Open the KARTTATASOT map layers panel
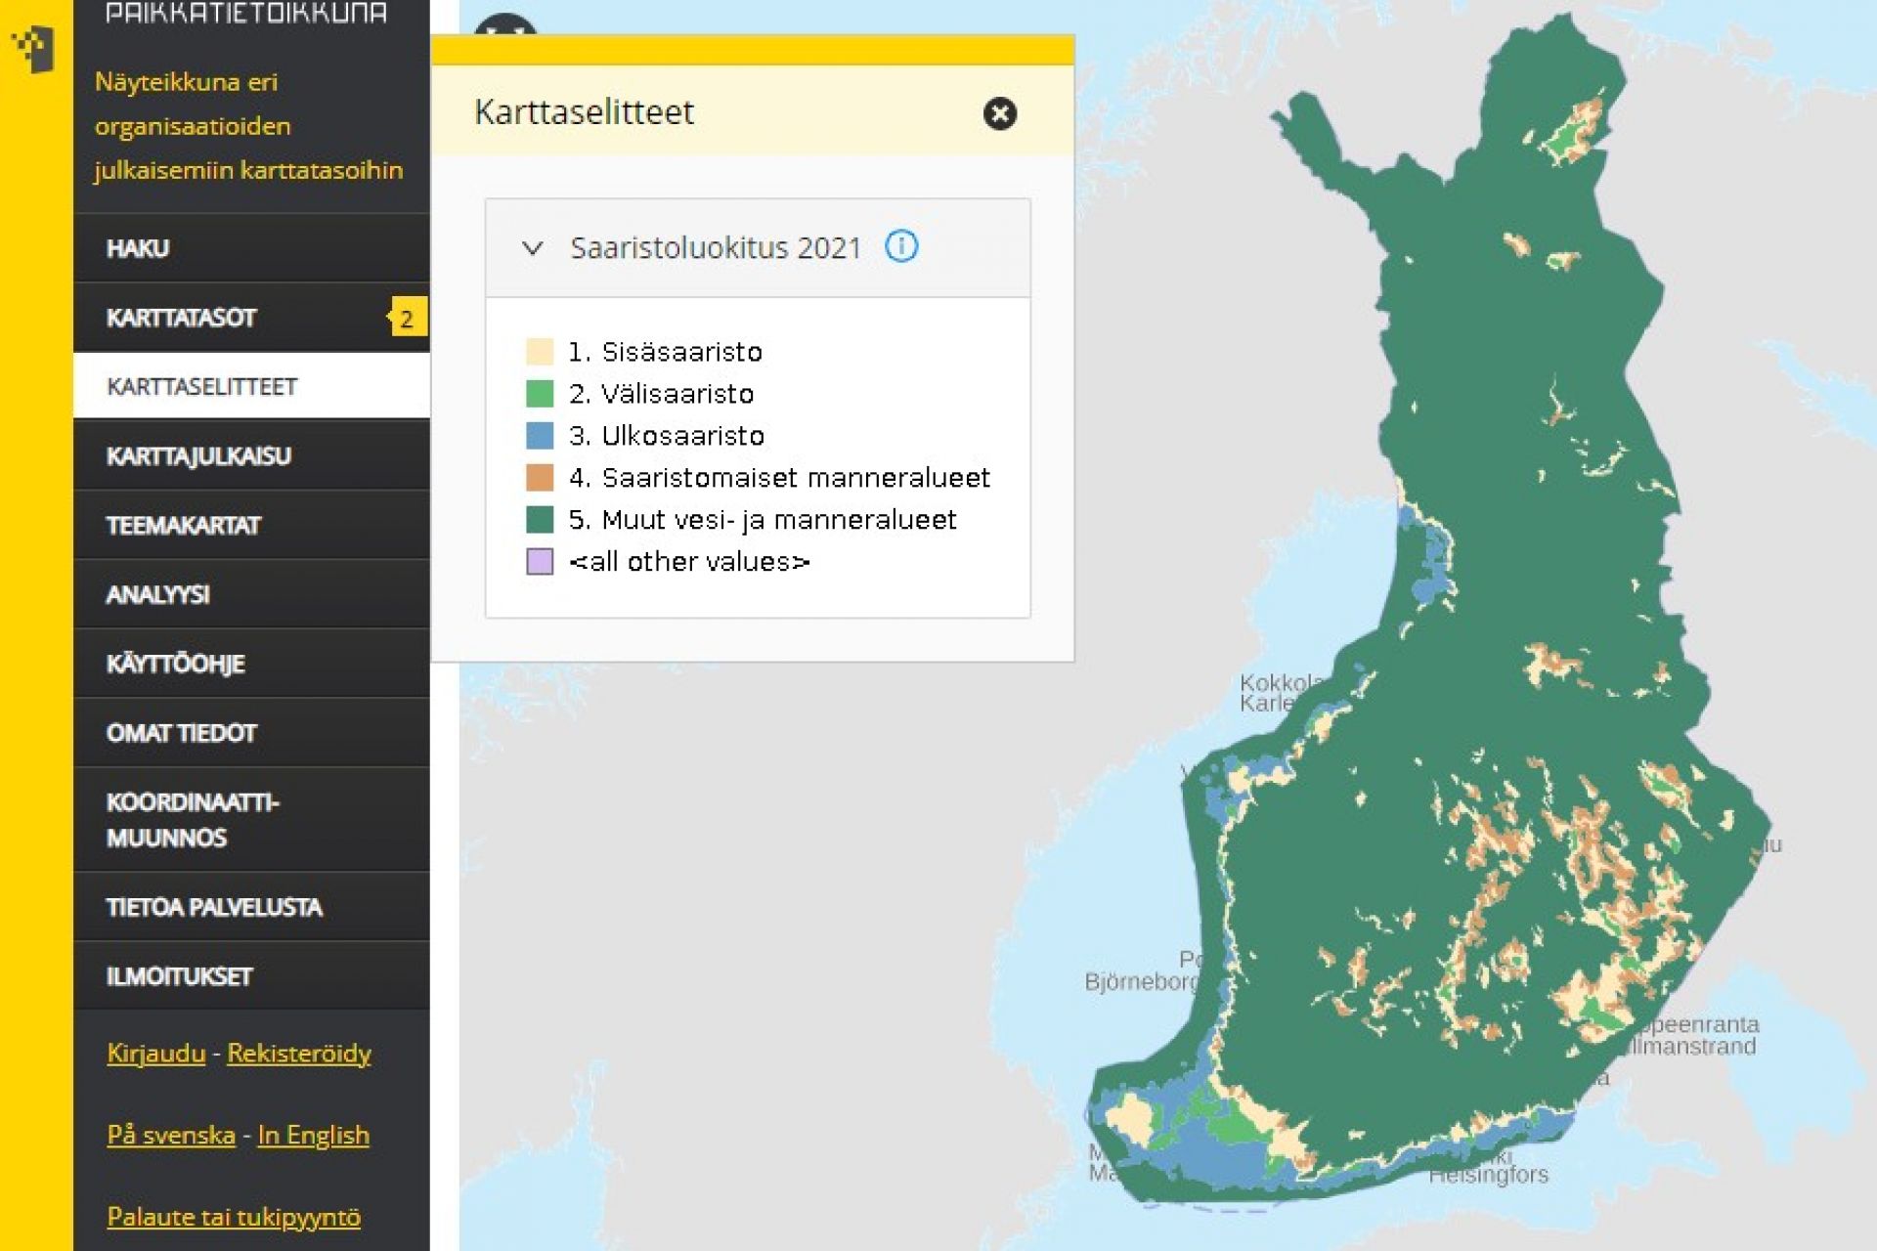Screen dimensions: 1877x1251 [x=181, y=317]
